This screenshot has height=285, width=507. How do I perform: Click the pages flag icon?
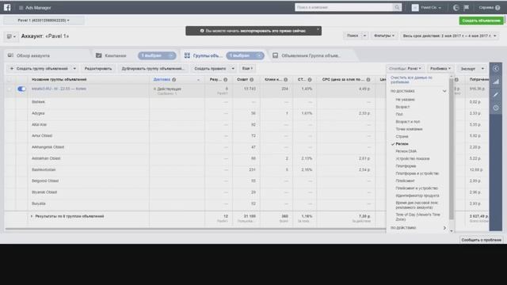pyautogui.click(x=467, y=8)
